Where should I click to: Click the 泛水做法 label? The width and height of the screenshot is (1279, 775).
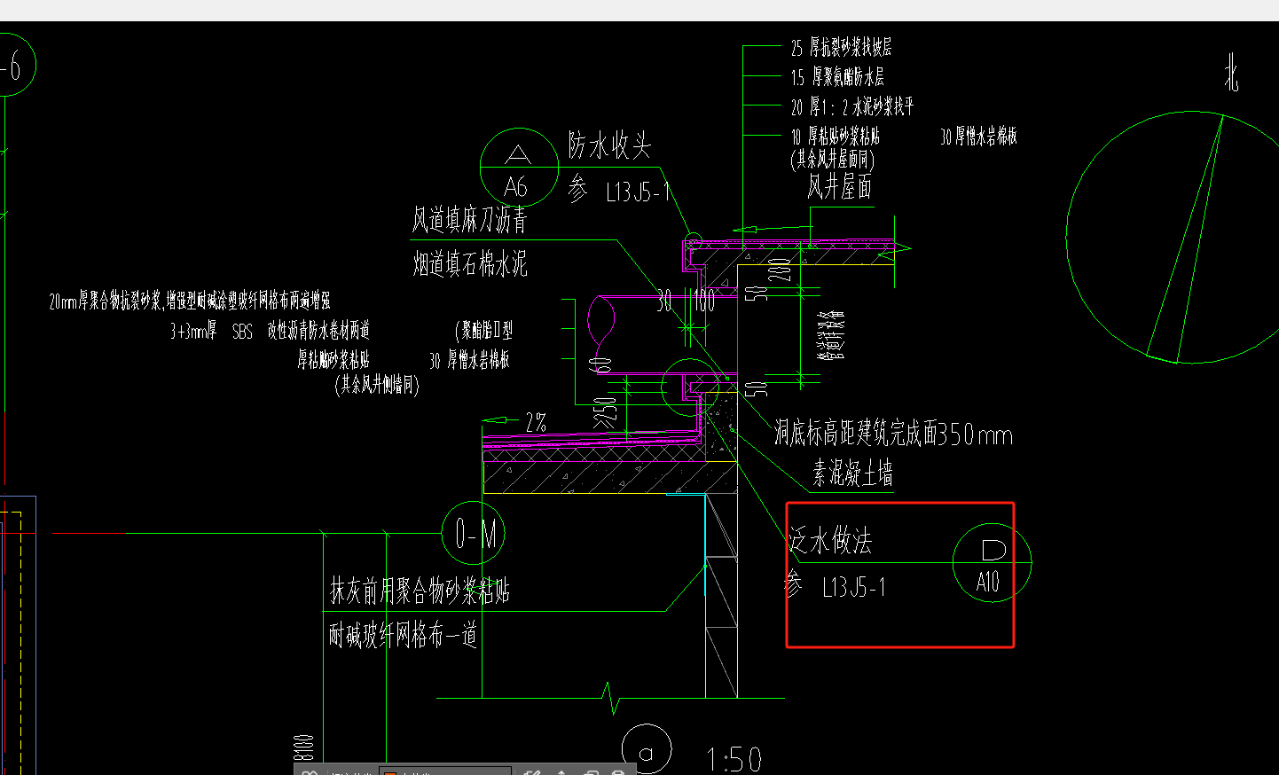point(830,541)
